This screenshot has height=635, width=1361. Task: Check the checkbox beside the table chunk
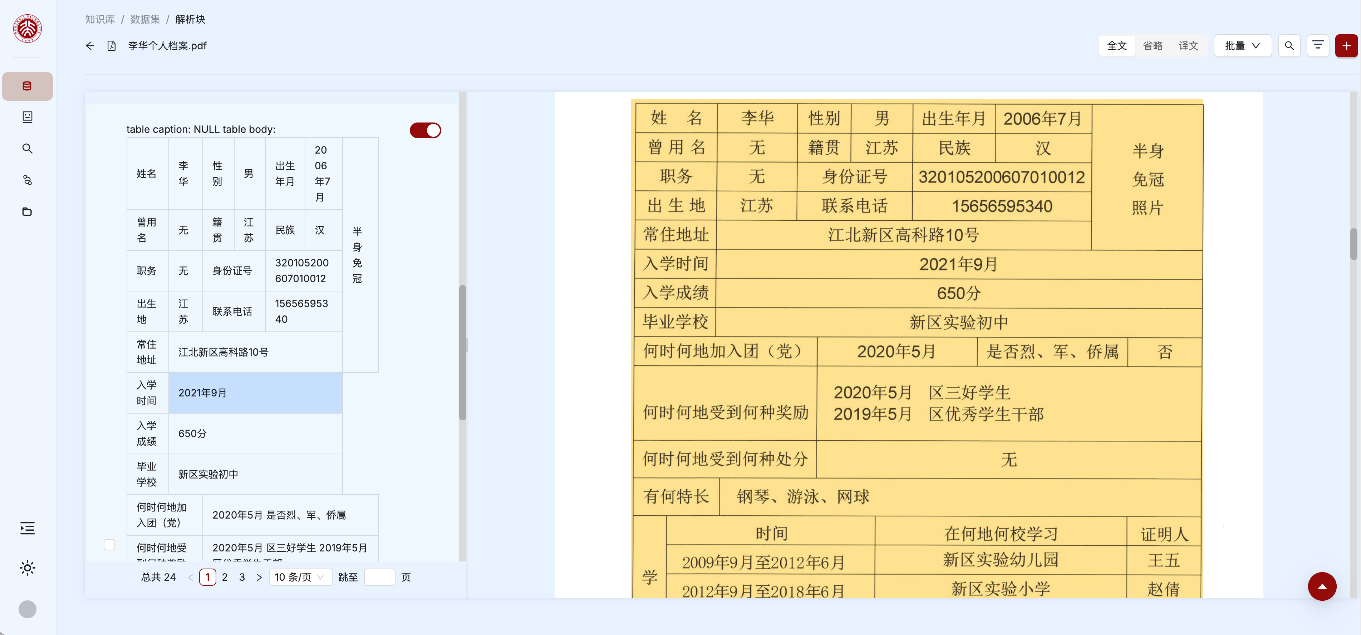(x=109, y=544)
